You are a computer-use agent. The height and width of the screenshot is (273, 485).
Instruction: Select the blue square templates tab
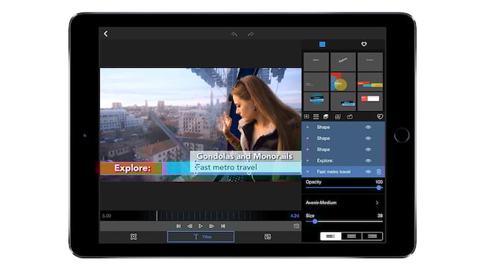tap(322, 44)
